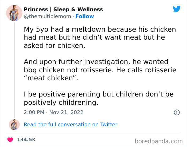Click the Twitter bird logo
This screenshot has height=147, width=187.
[177, 9]
